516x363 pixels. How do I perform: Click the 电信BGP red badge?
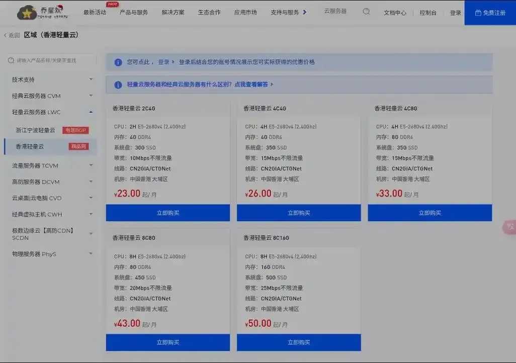click(x=75, y=130)
